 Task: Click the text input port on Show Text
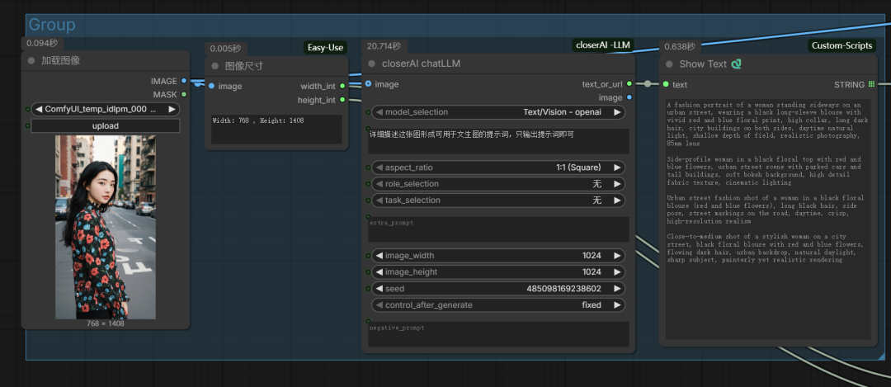point(666,85)
